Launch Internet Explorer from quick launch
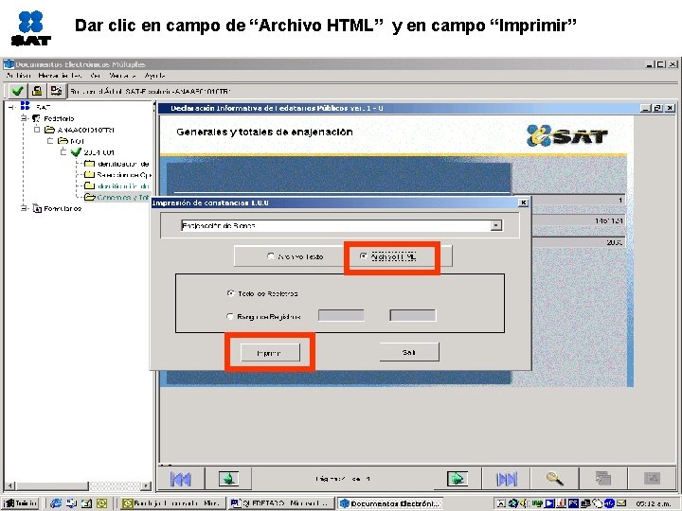Screen dimensions: 682x511 56,503
